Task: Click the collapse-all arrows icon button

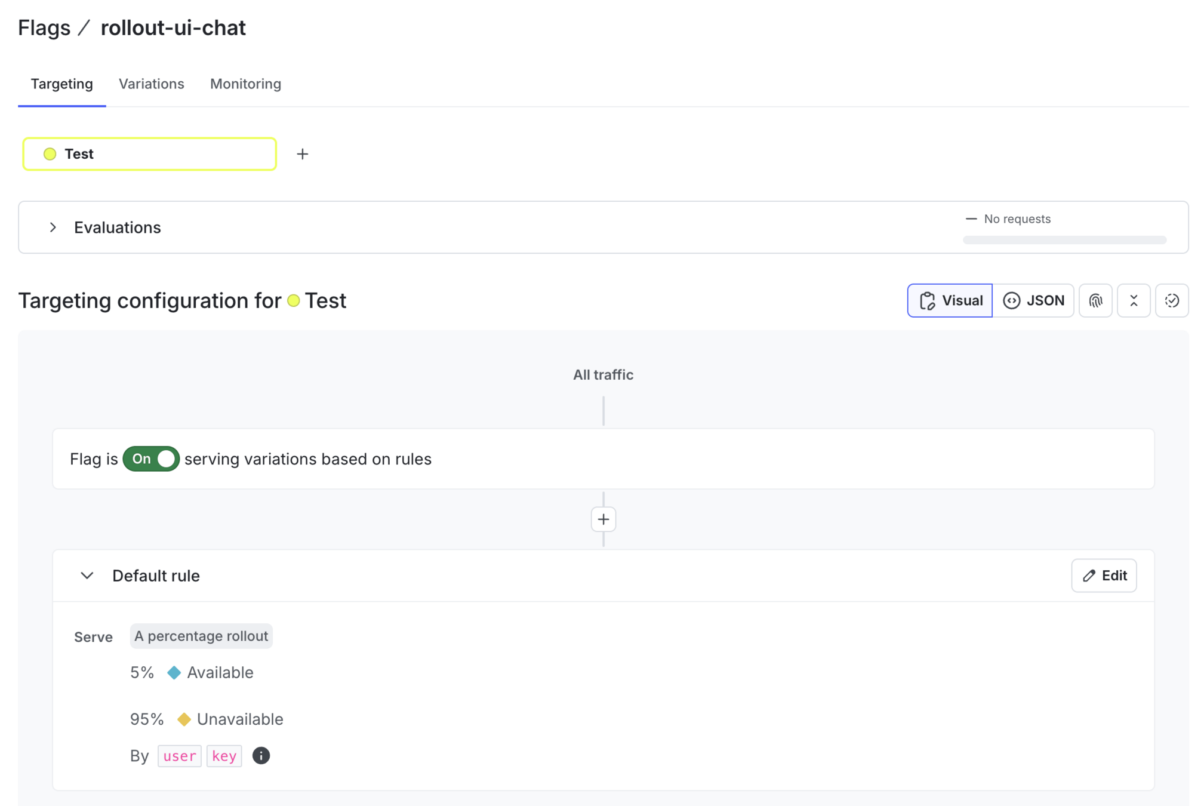Action: (x=1133, y=300)
